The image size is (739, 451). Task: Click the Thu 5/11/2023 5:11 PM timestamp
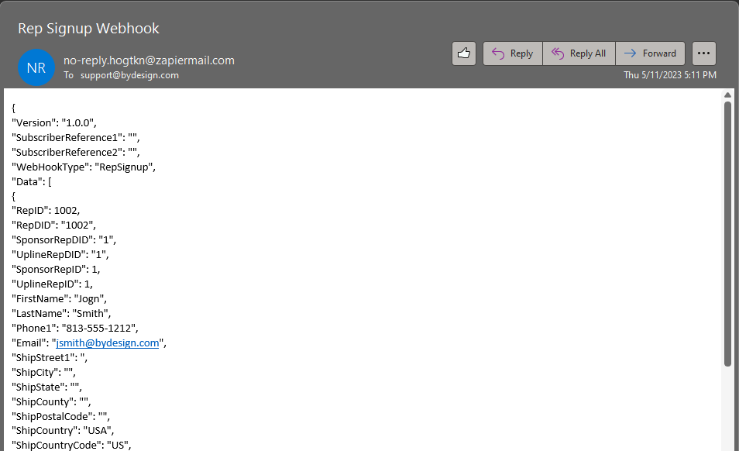click(x=669, y=75)
